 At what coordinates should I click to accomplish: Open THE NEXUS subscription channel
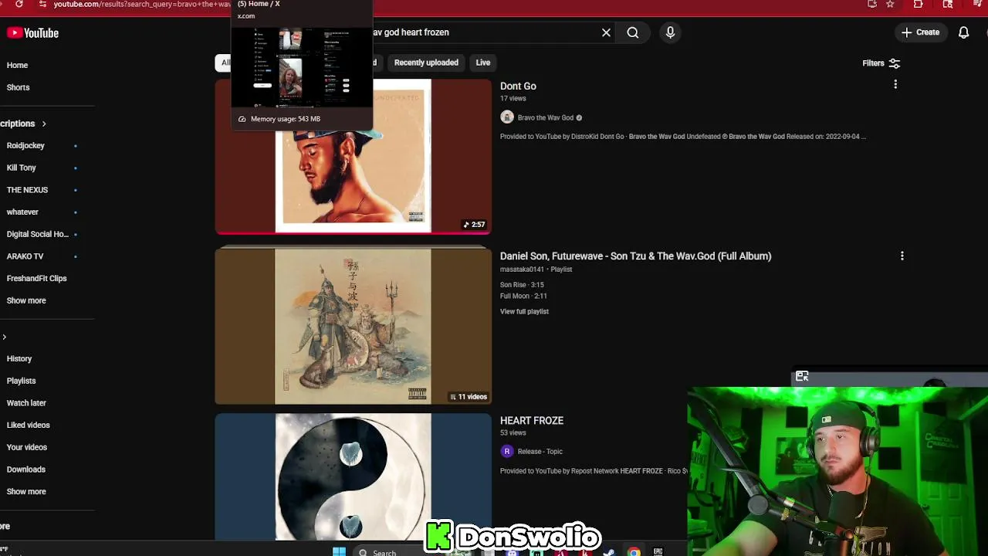[27, 189]
